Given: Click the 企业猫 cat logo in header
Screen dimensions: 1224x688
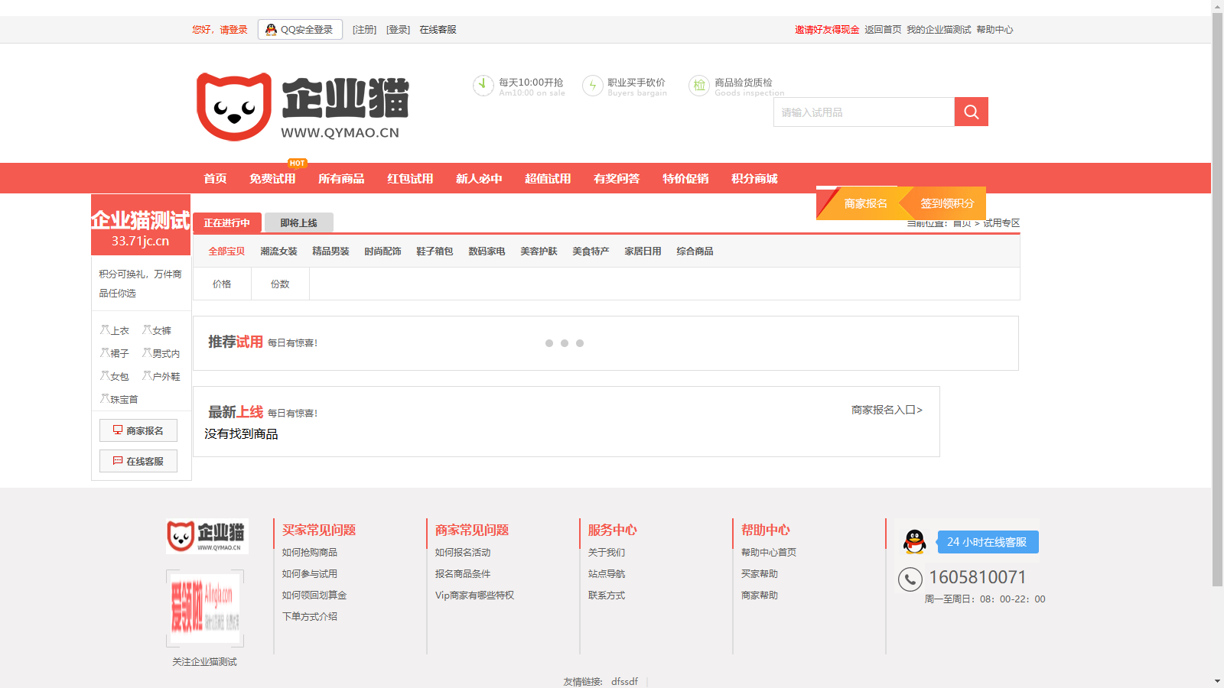Looking at the screenshot, I should point(234,107).
